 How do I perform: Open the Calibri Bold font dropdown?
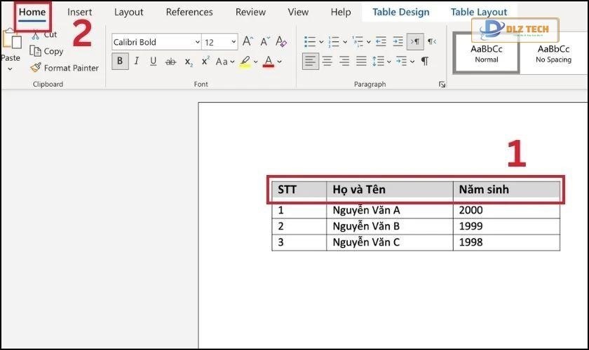coord(197,43)
